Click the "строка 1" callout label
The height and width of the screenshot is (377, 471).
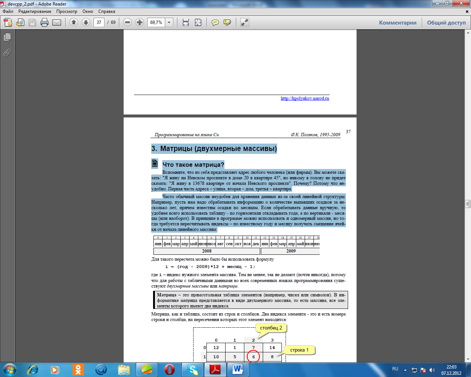(x=300, y=350)
